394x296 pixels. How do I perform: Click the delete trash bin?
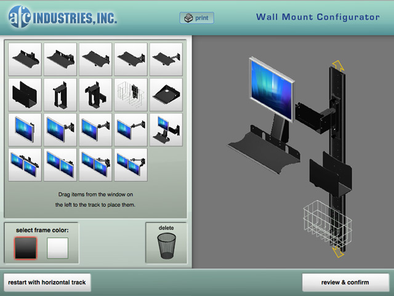tap(166, 246)
